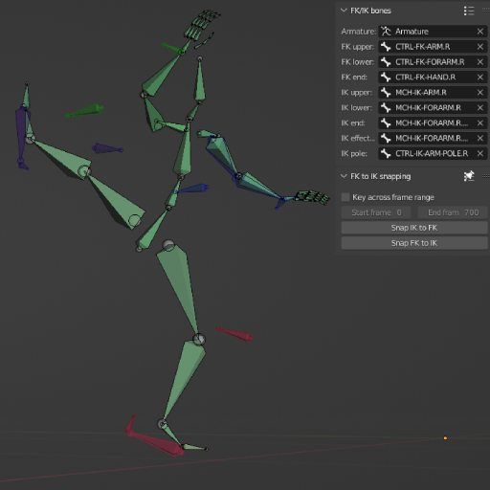Click the Start frame value field
Screen dimensions: 490x490
376,212
